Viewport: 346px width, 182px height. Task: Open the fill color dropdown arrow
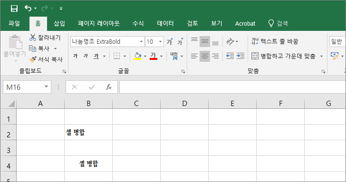[x=145, y=57]
